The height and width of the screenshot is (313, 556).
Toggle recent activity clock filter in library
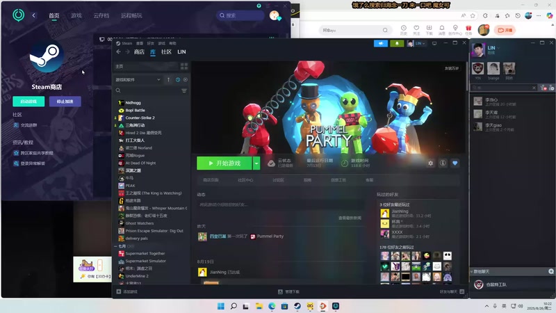pos(178,80)
